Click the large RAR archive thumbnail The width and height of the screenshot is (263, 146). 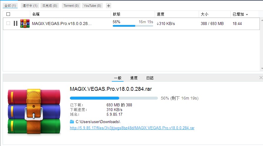coord(34,111)
